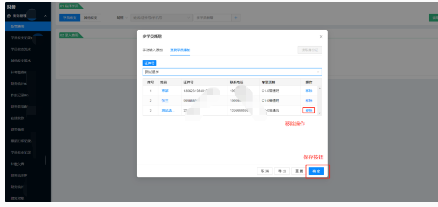Click the 财务管理 menu icon in sidebar
This screenshot has width=438, height=207.
click(9, 16)
